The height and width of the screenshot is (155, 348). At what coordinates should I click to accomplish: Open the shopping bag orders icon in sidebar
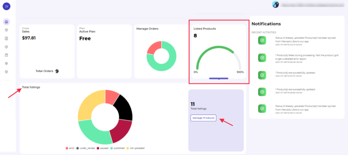tap(6, 55)
